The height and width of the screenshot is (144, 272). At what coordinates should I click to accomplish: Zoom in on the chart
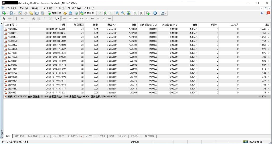coord(117,13)
